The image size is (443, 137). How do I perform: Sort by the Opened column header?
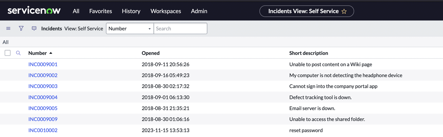(150, 53)
